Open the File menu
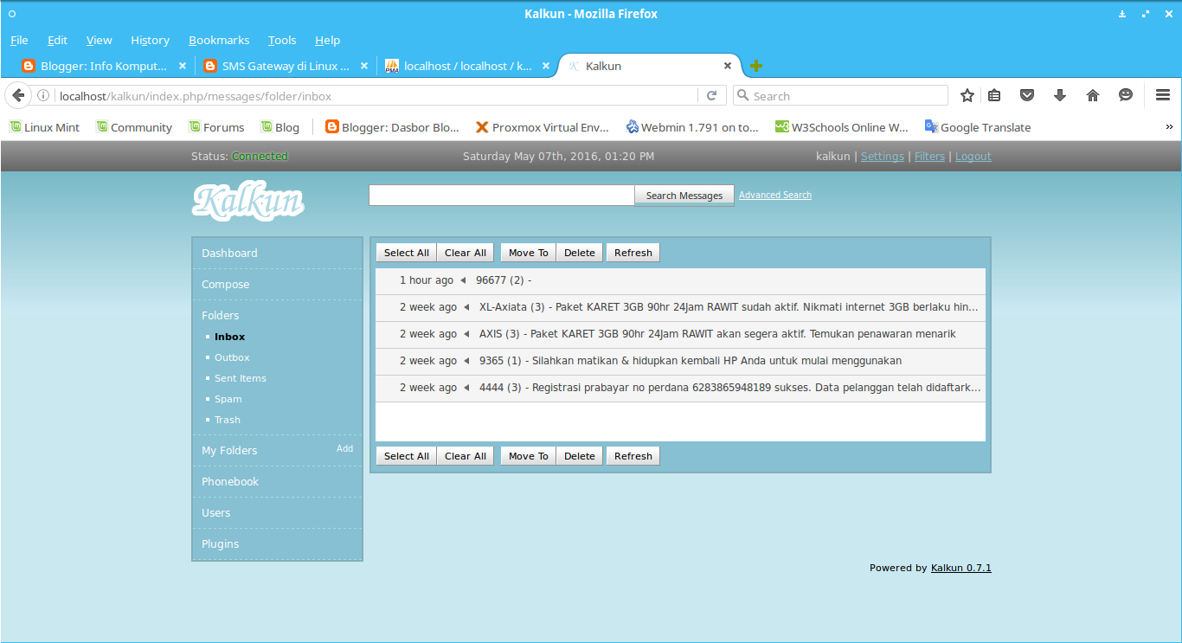Image resolution: width=1182 pixels, height=643 pixels. click(19, 40)
